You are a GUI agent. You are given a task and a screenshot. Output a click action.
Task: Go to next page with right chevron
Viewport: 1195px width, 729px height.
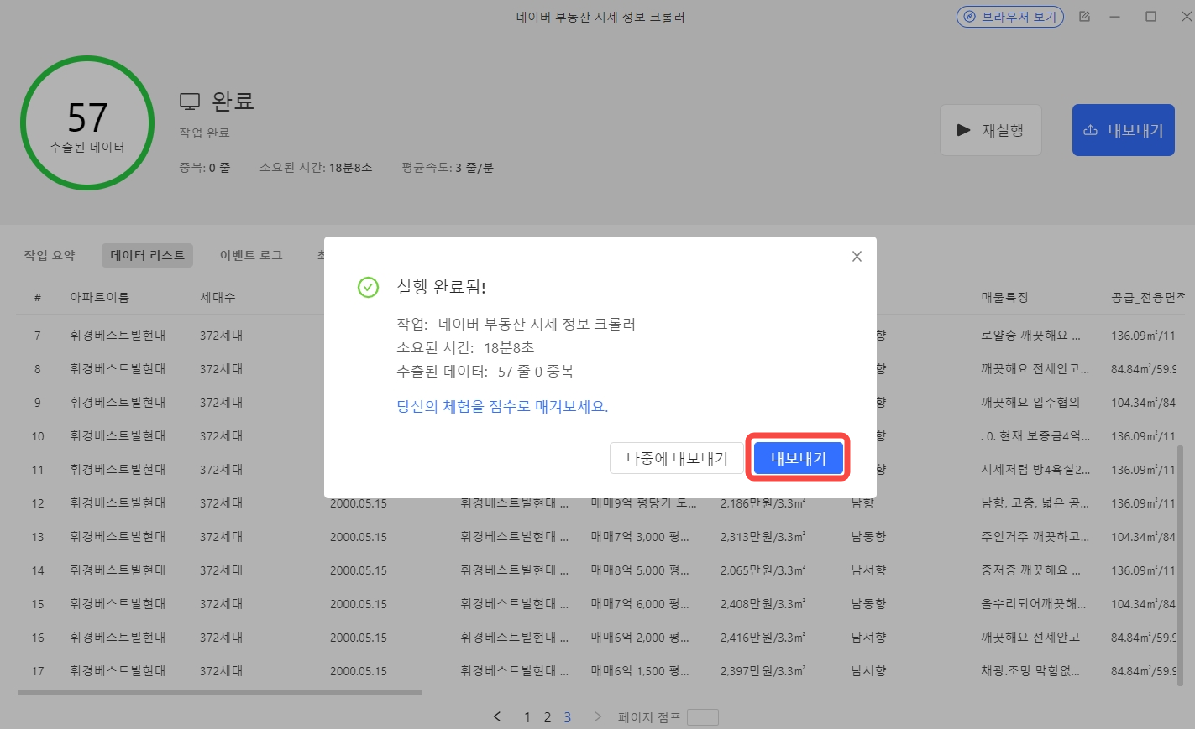point(598,716)
